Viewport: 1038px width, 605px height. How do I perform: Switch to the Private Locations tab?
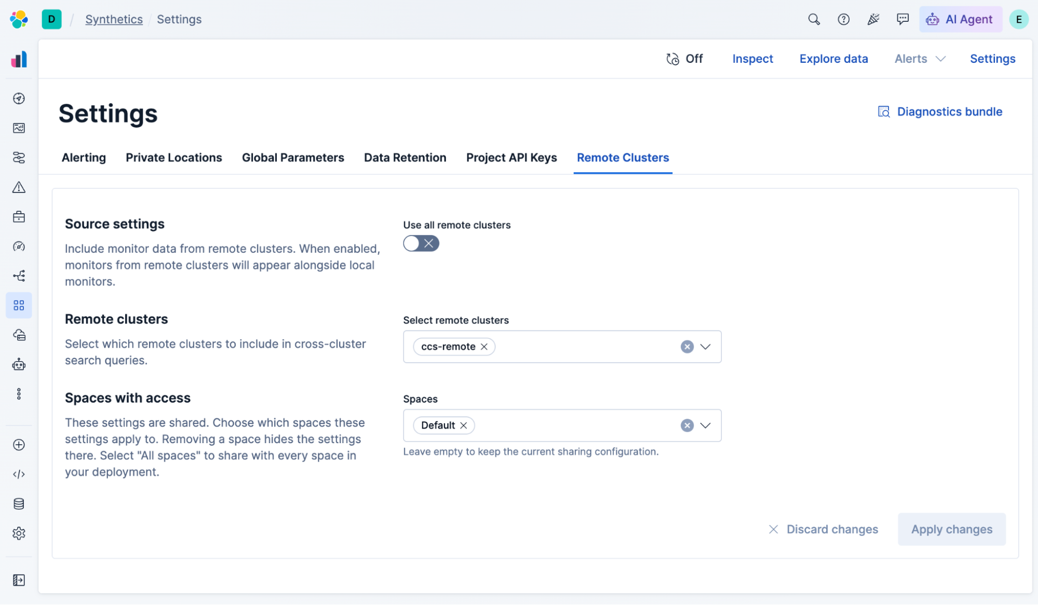coord(174,158)
